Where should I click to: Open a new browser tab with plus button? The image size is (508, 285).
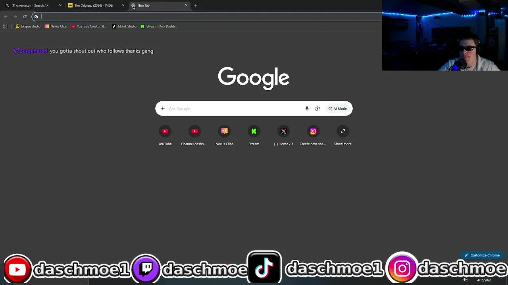tap(196, 6)
